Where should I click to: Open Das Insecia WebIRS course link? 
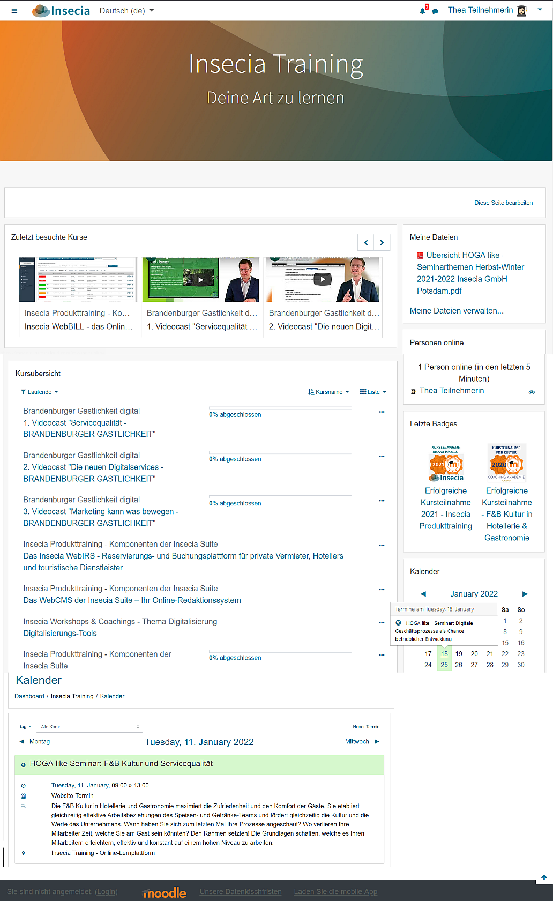point(183,562)
